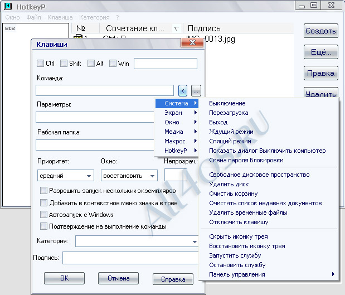Expand the 'Панель управления' submenu
This screenshot has height=295, width=345.
pos(269,274)
